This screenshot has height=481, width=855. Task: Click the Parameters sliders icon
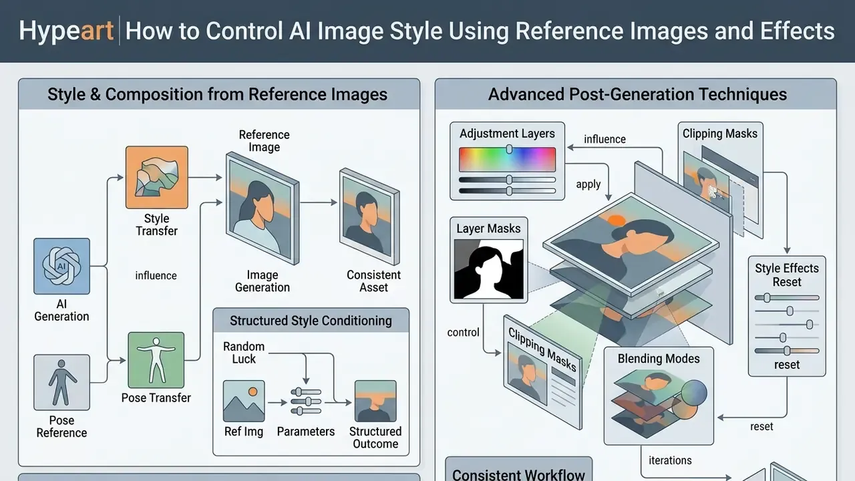[x=305, y=402]
